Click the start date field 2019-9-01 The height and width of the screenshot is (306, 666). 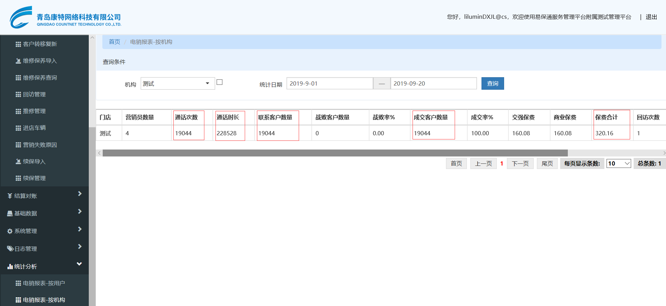tap(329, 83)
